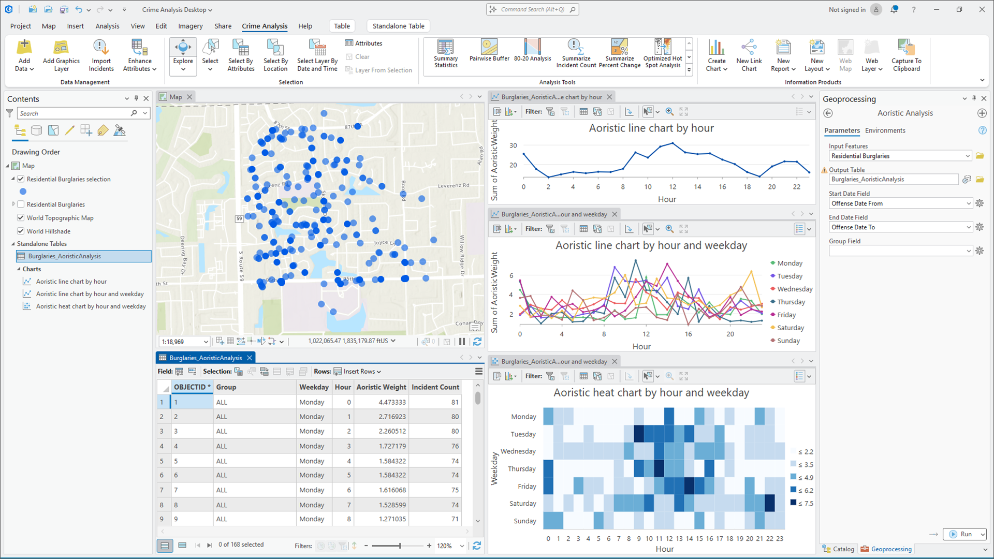Open the notifications bell icon
The width and height of the screenshot is (994, 559).
tap(895, 9)
